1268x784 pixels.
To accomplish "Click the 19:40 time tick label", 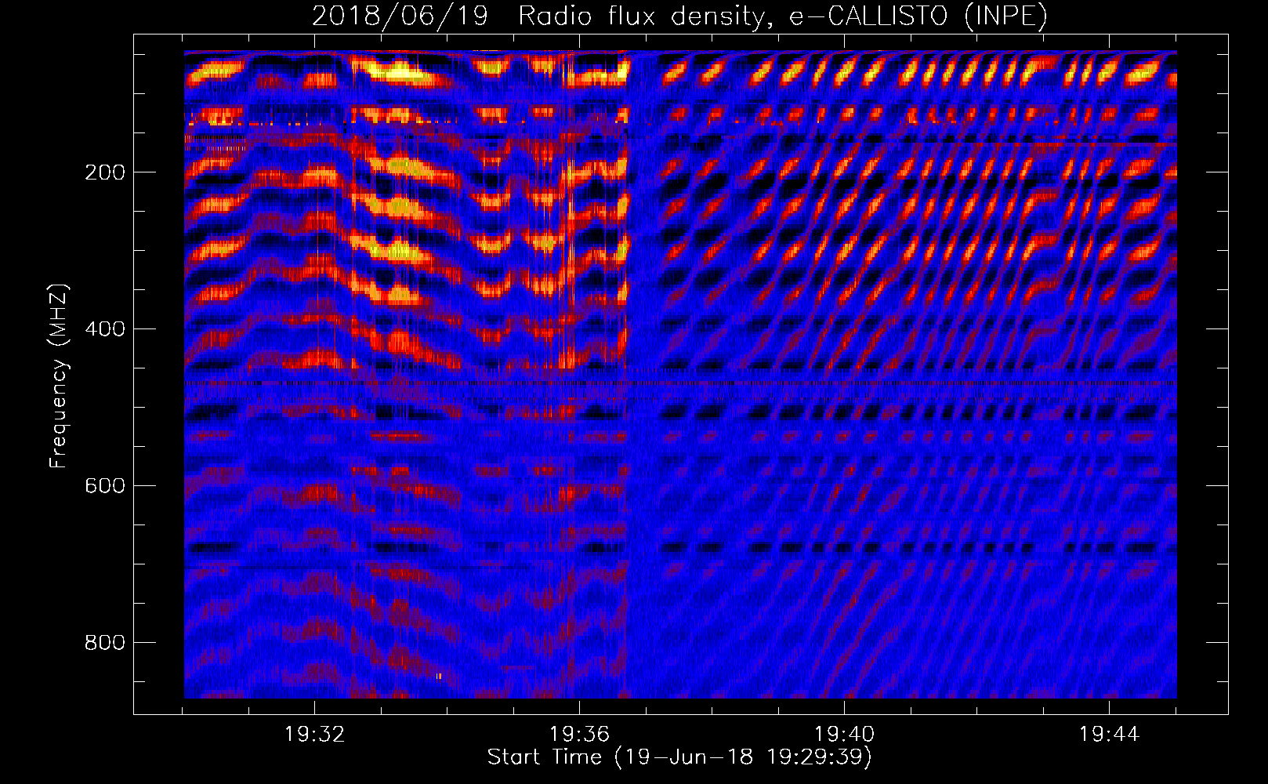I will pos(845,735).
